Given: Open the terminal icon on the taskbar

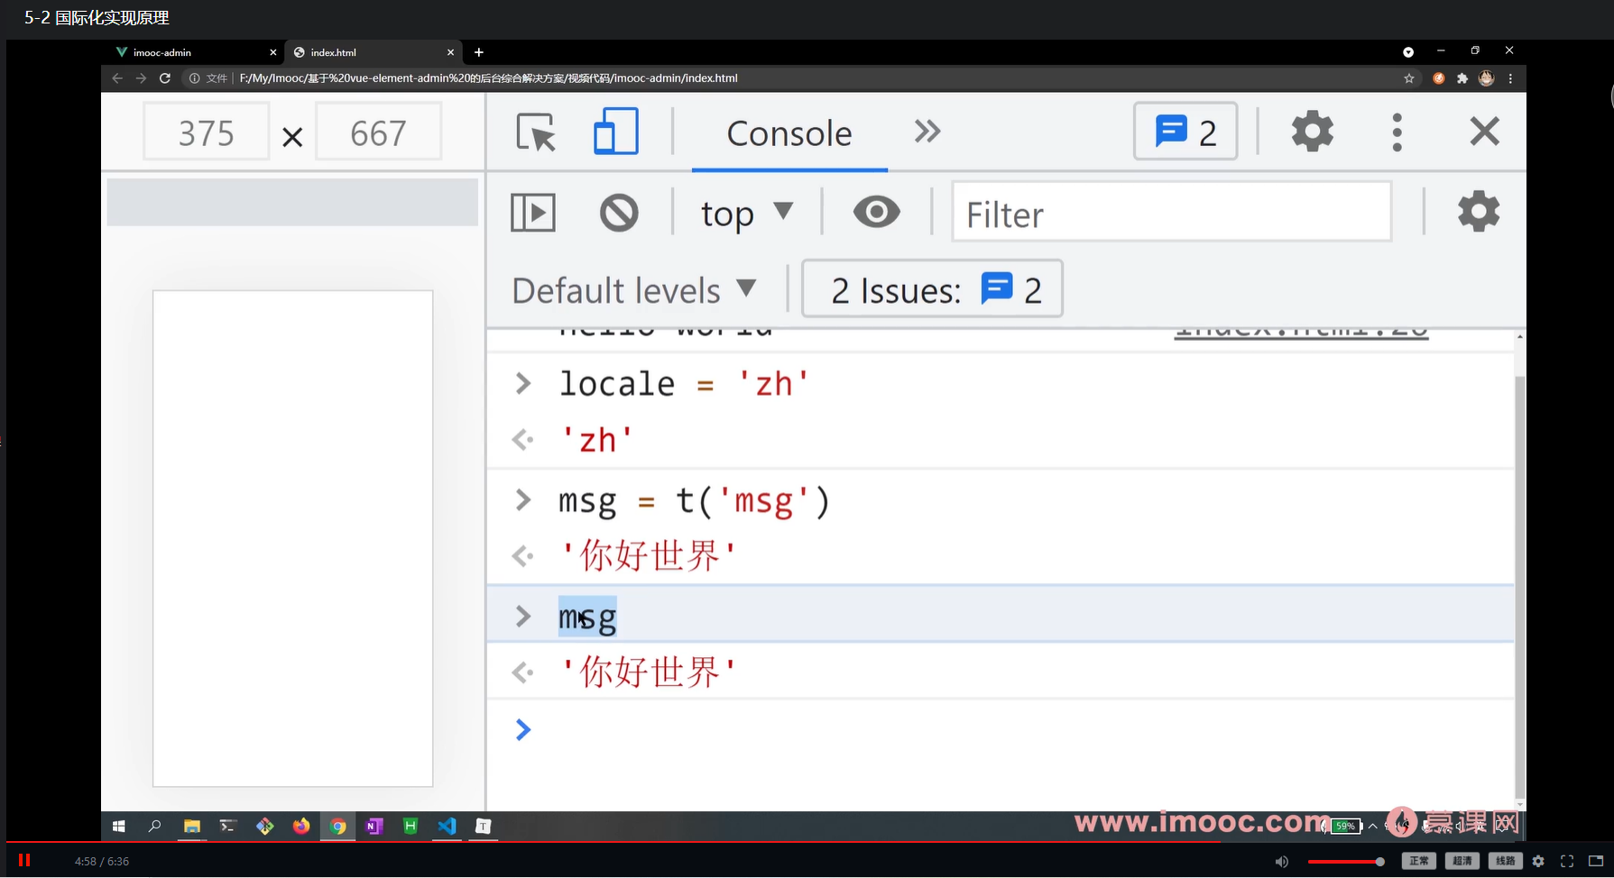Looking at the screenshot, I should 228,826.
